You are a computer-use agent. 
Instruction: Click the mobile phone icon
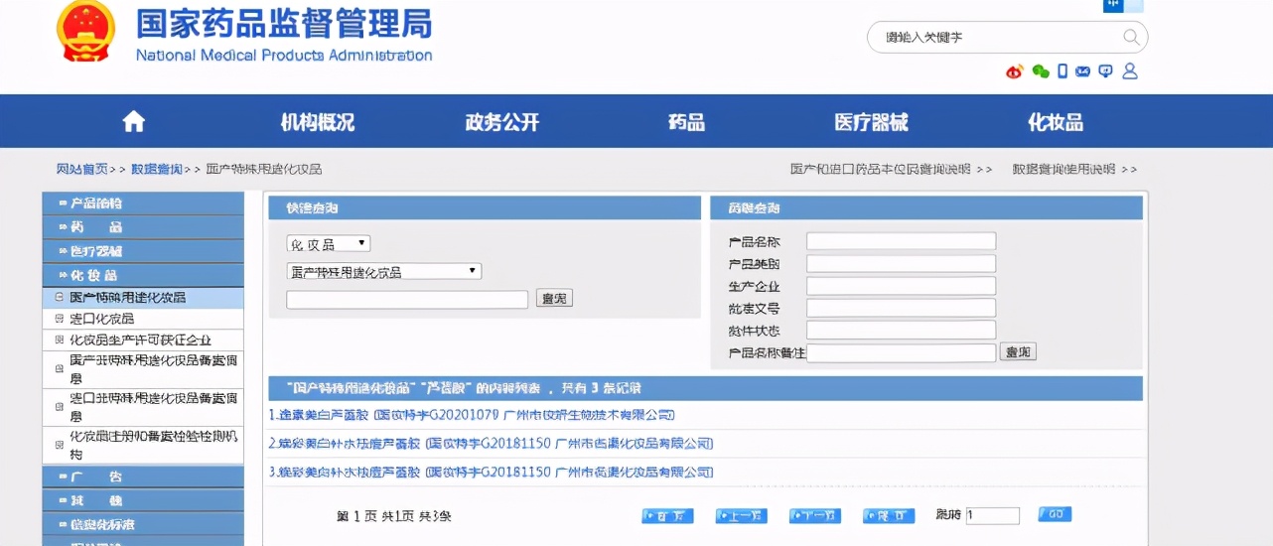click(x=1062, y=71)
